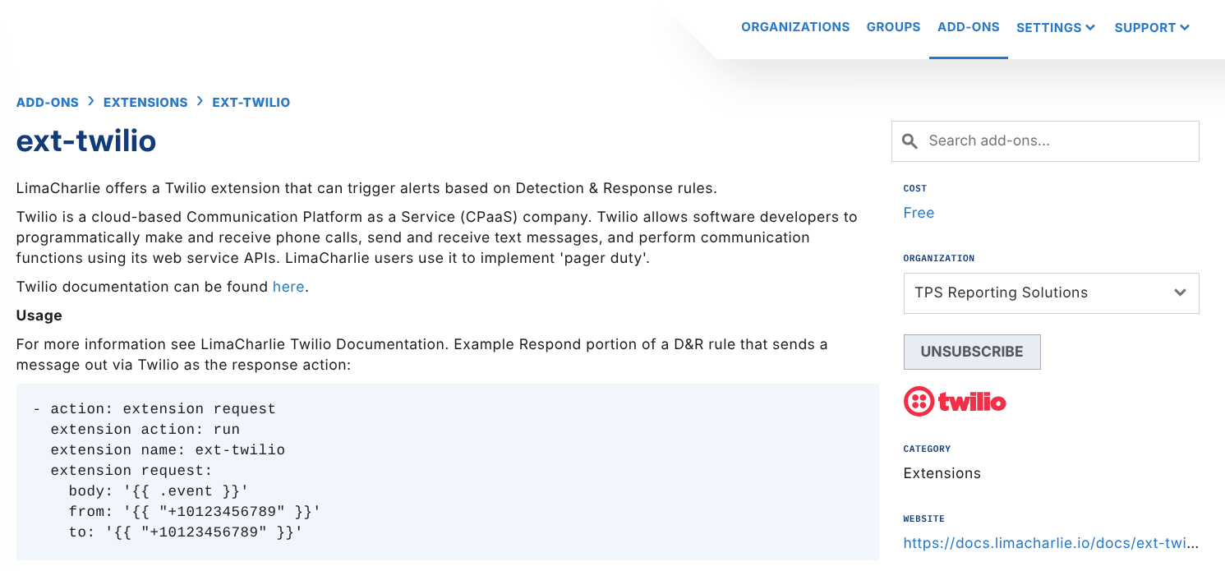The width and height of the screenshot is (1225, 571).
Task: Go to the Organizations page
Action: tap(794, 27)
